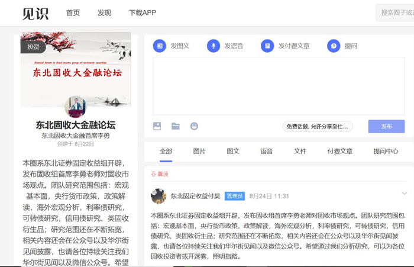Focus the search box in the header

click(x=395, y=12)
